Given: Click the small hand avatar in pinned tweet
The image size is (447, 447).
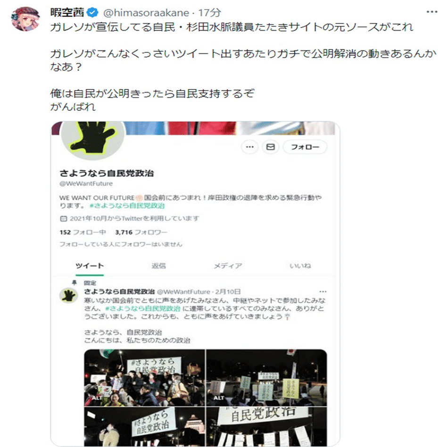Looking at the screenshot, I should [68, 296].
